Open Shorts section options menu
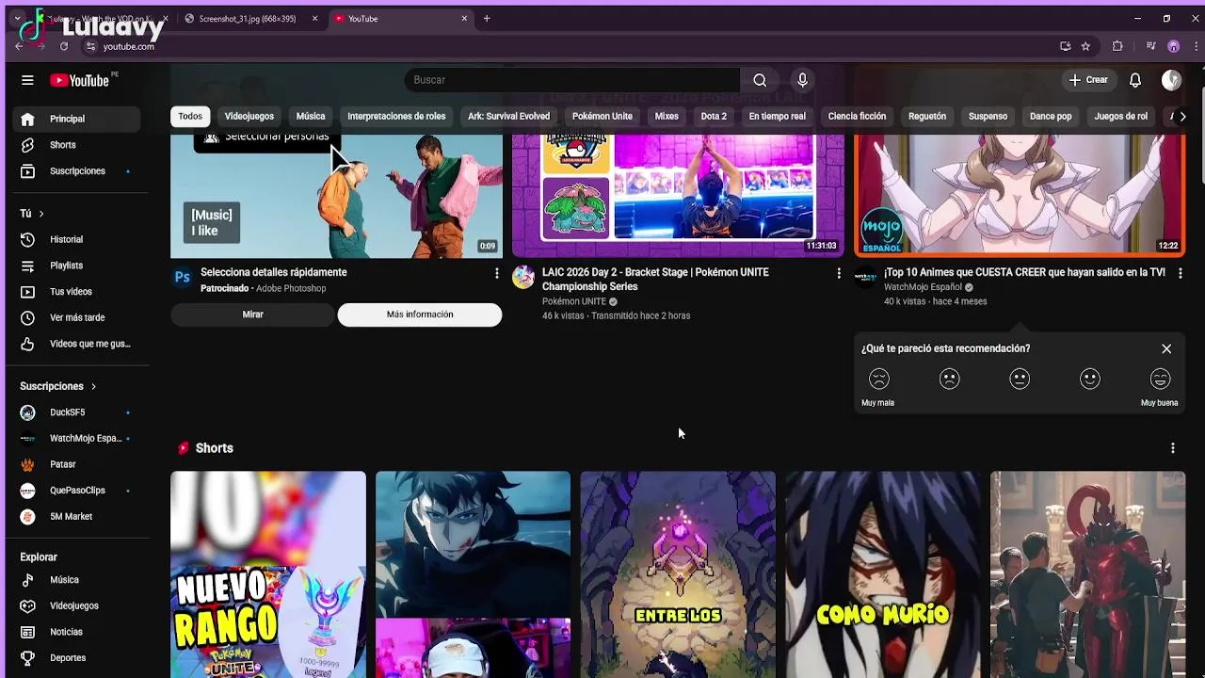The image size is (1205, 678). pos(1172,448)
